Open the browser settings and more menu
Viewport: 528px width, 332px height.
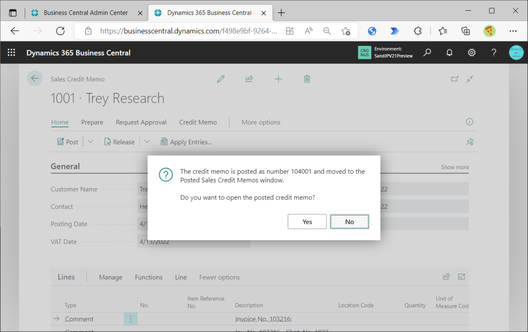[513, 31]
